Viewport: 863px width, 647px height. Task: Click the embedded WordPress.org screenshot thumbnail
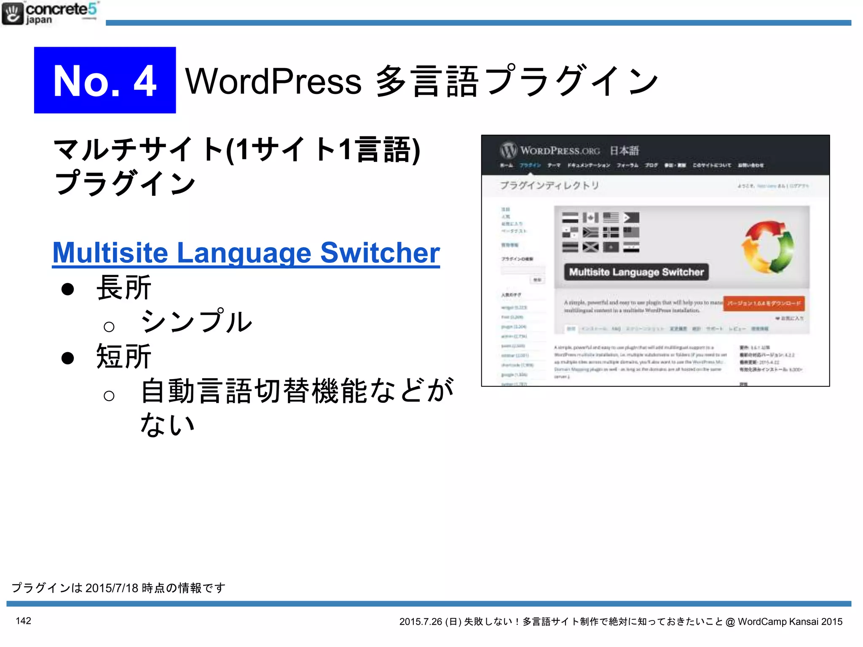tap(655, 260)
